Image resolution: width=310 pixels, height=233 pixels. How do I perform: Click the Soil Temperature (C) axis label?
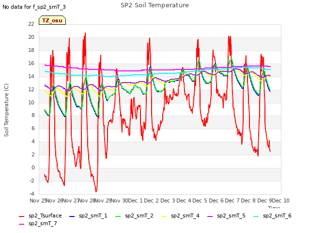click(x=6, y=110)
